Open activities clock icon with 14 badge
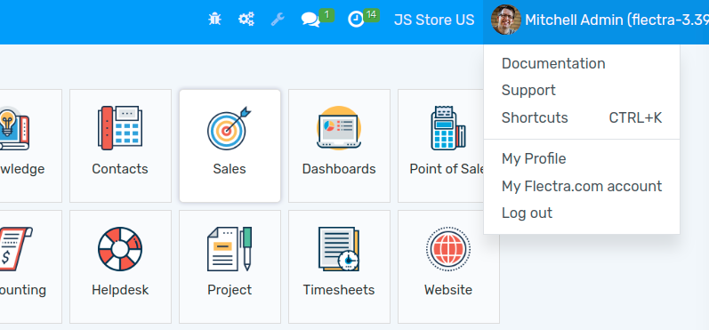The width and height of the screenshot is (709, 330). [356, 20]
